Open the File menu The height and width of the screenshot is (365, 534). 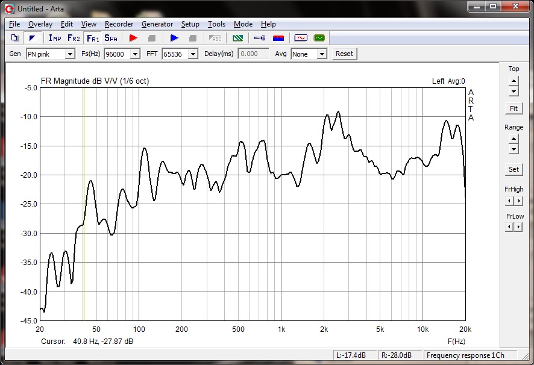(14, 24)
